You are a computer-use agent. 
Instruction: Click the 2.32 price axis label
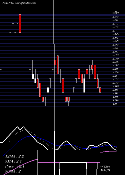(115, 65)
